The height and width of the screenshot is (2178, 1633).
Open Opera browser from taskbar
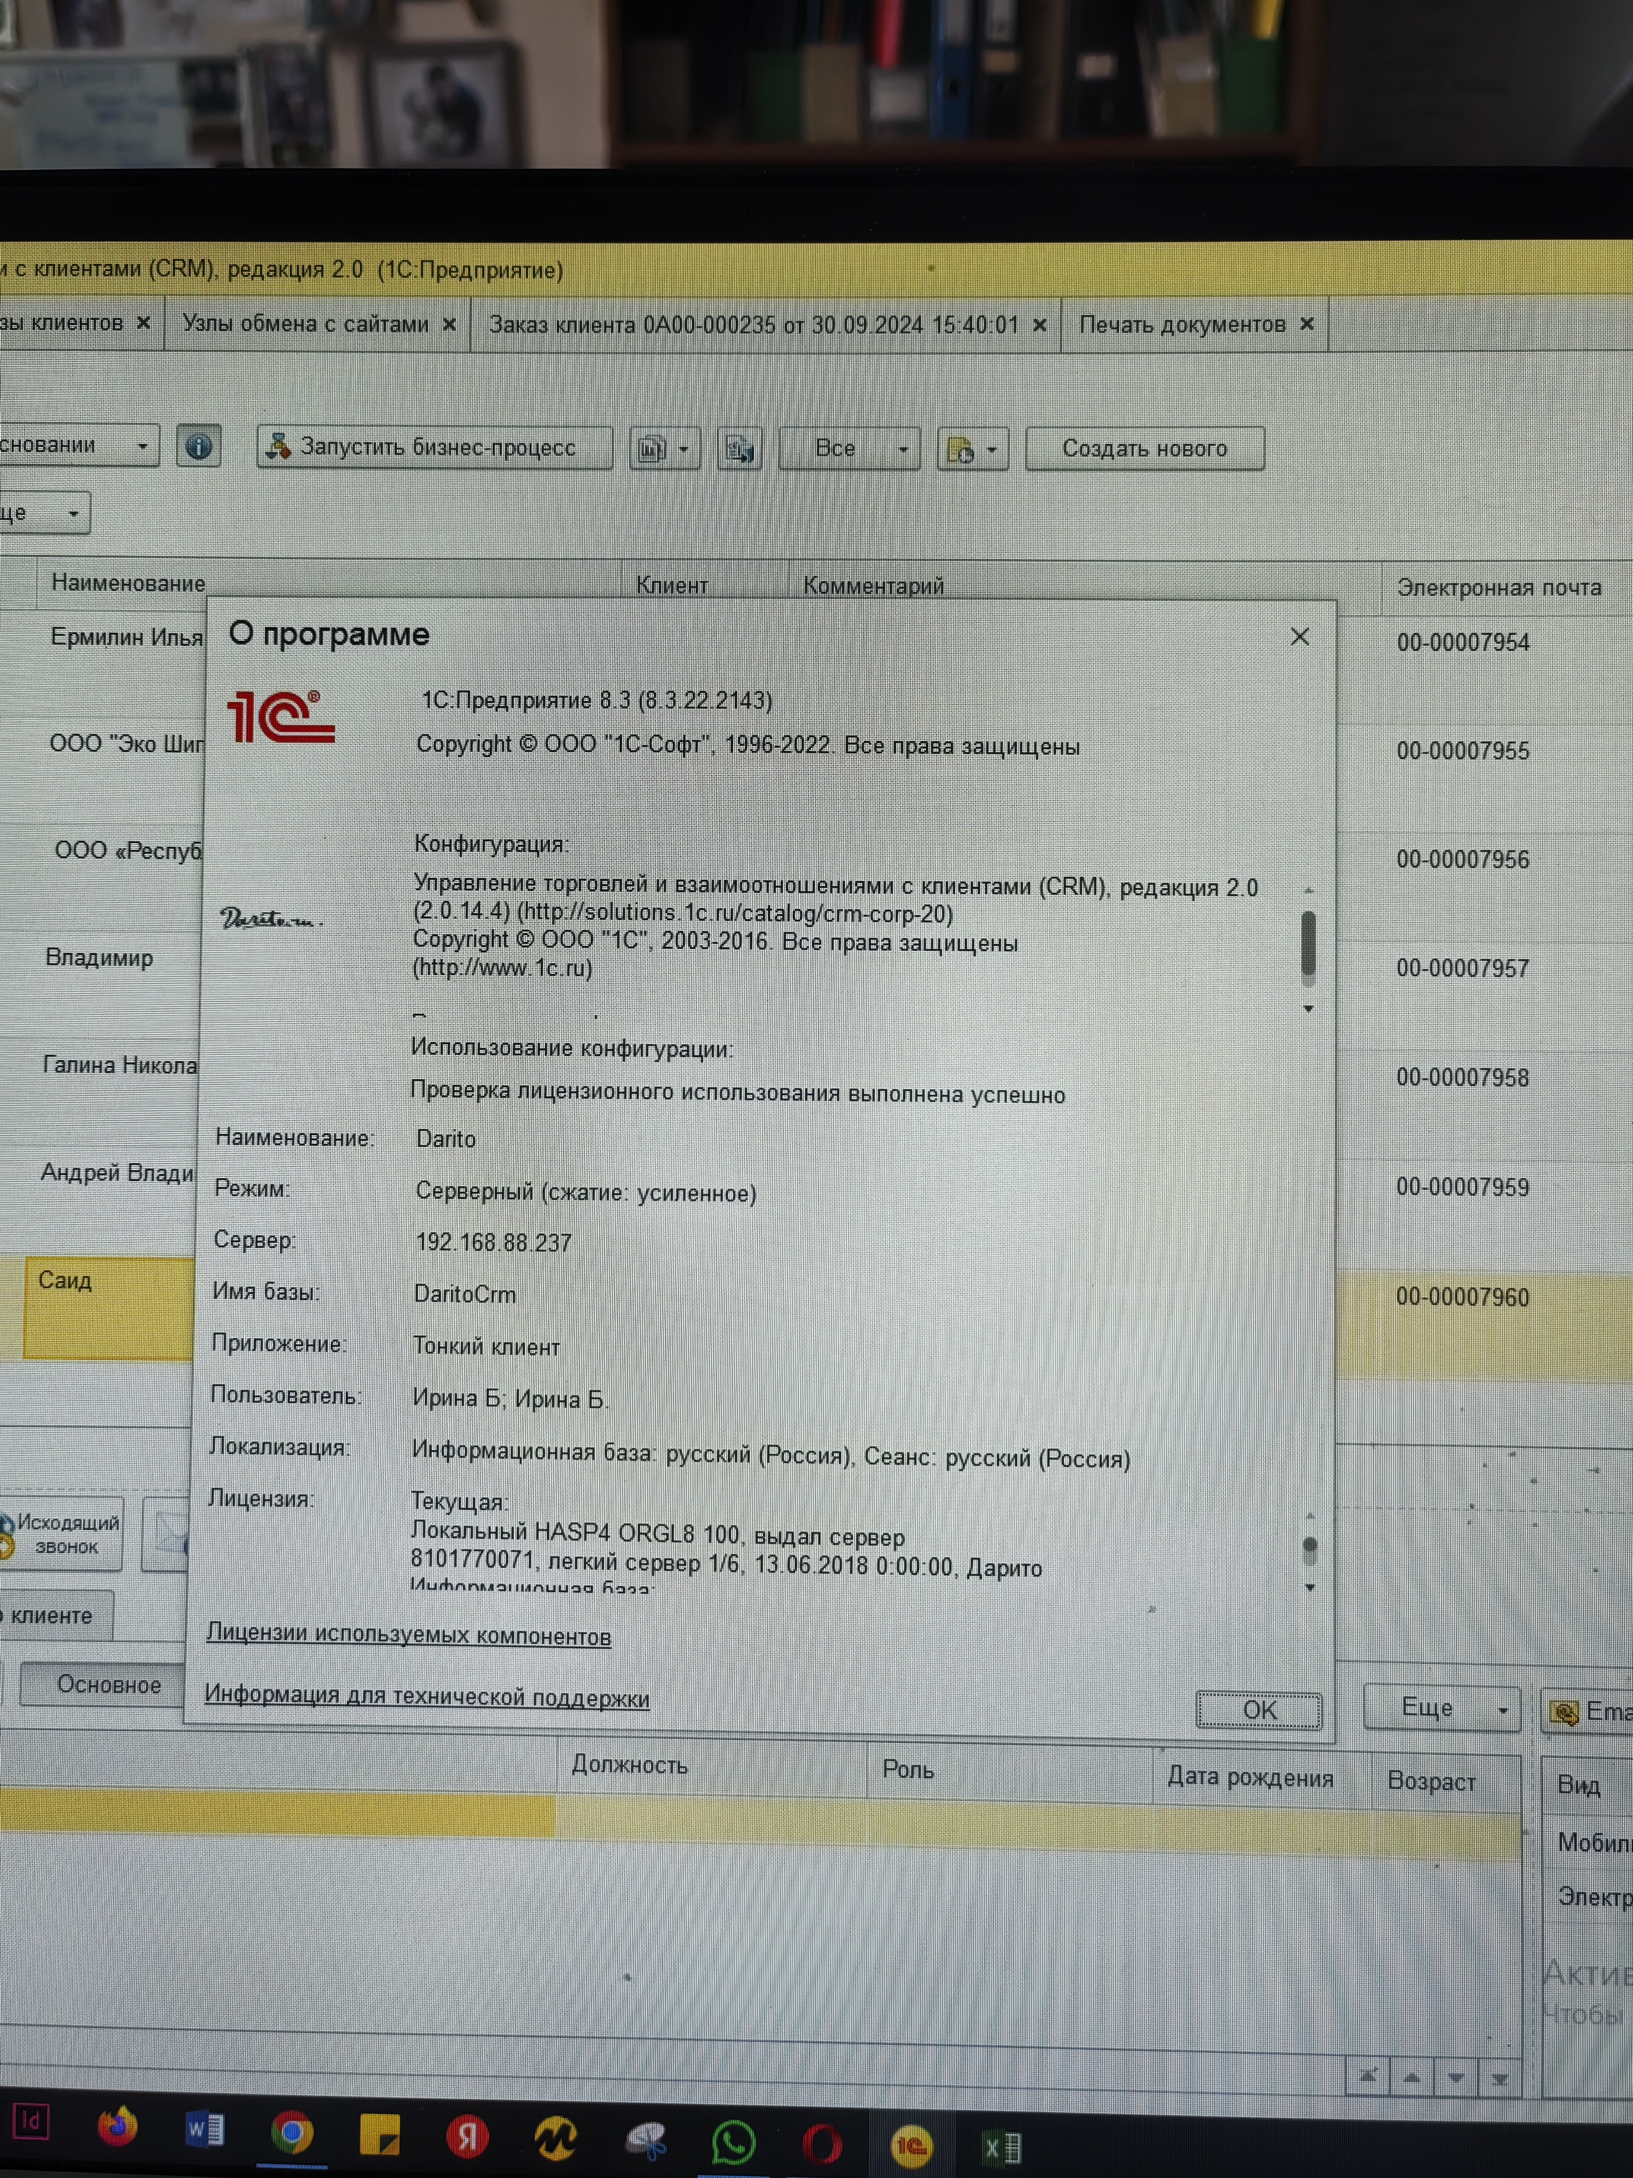822,2143
